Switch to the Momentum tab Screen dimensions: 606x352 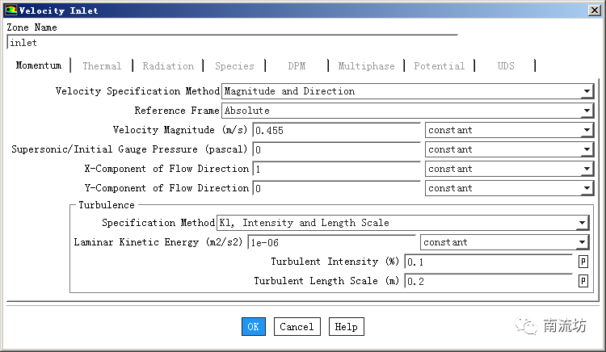(38, 66)
